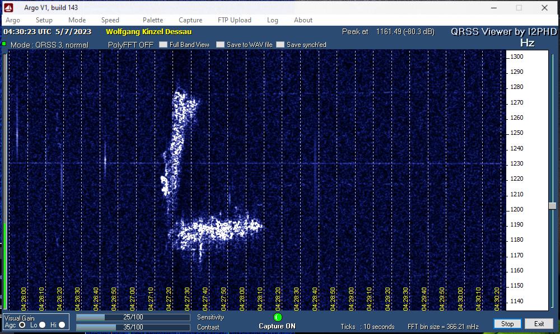Click the 04:27:30 time tick label

187,299
